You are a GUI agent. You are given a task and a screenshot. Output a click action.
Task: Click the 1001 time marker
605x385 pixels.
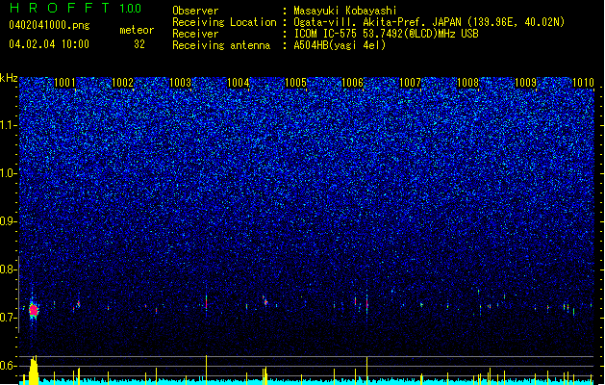[x=64, y=83]
